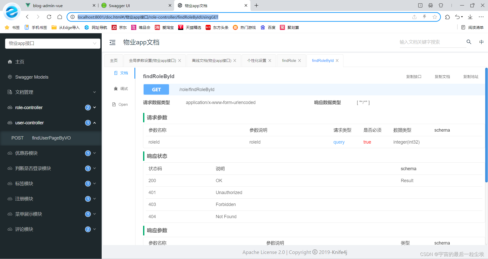Expand 优惠券模块 group
This screenshot has width=488, height=259.
(x=51, y=153)
